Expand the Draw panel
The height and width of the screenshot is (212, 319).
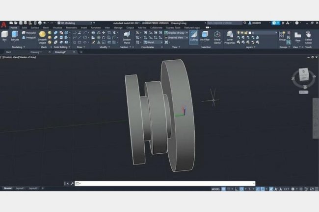click(x=81, y=47)
